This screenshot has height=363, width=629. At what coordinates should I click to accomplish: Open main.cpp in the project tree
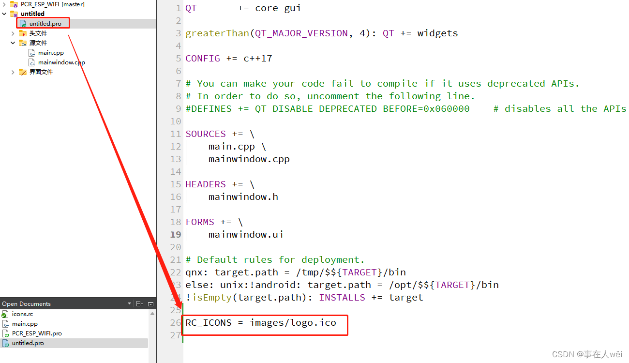pos(51,53)
